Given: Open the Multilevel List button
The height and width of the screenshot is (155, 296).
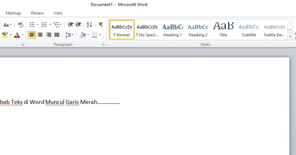Looking at the screenshot, I should (x=57, y=25).
